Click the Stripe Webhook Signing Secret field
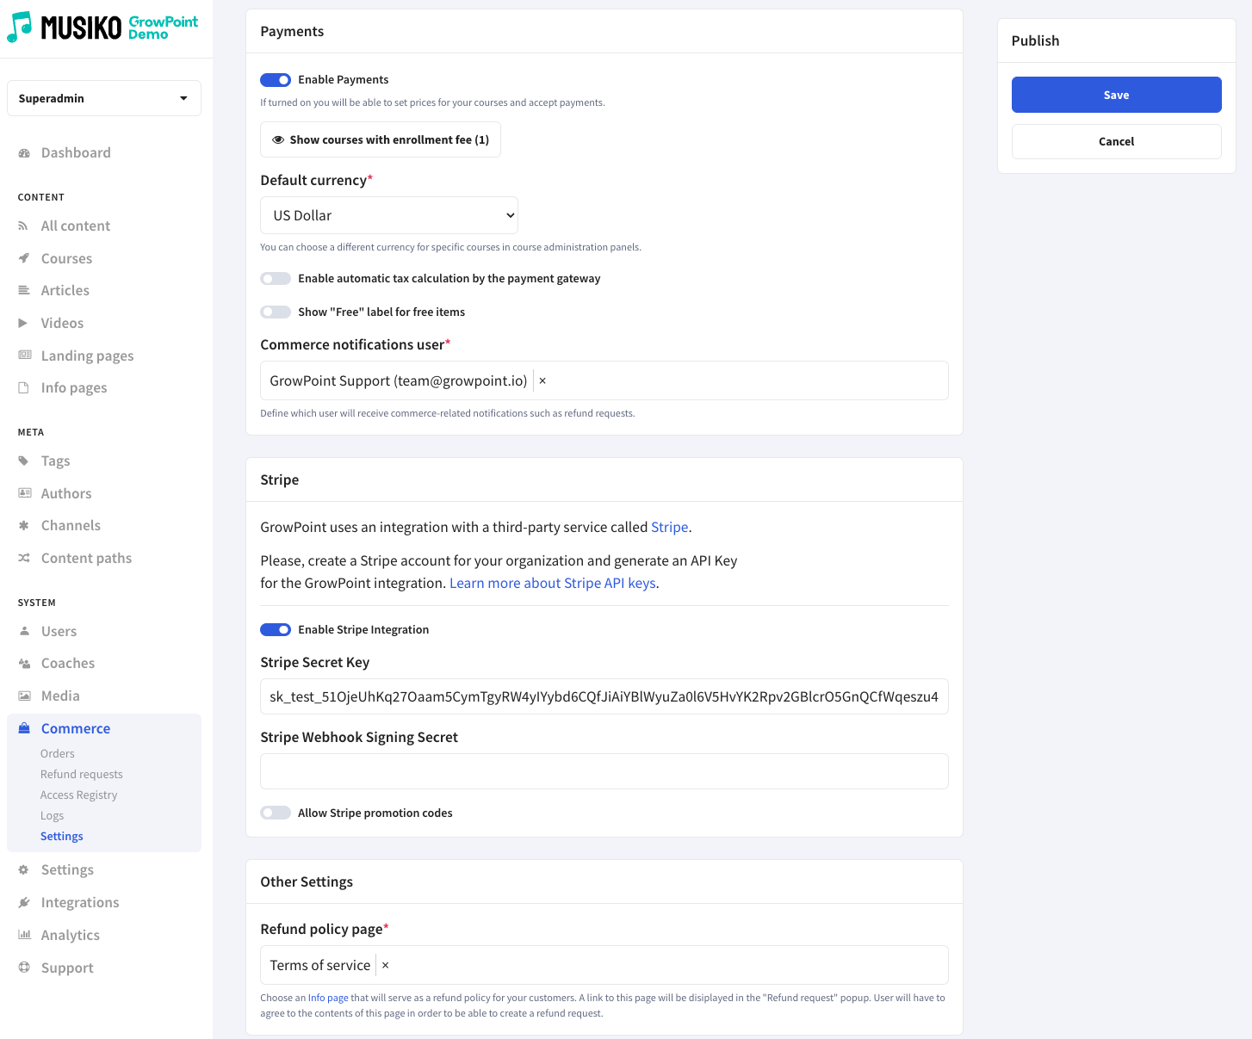 pyautogui.click(x=604, y=771)
